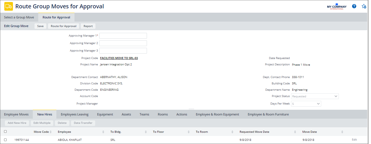Sort by the Move Code column arrows
This screenshot has width=371, height=144.
(x=51, y=132)
